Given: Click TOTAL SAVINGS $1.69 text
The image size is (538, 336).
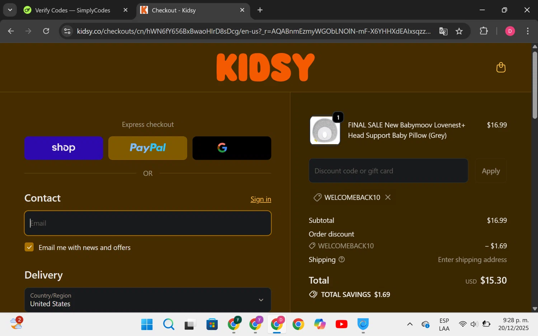Looking at the screenshot, I should point(355,294).
